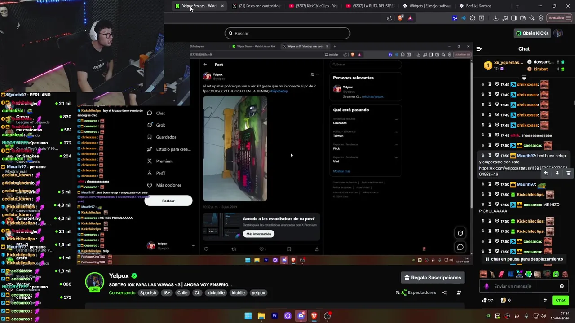Click Postear button in the streamed X window
The image size is (575, 323).
point(168,201)
